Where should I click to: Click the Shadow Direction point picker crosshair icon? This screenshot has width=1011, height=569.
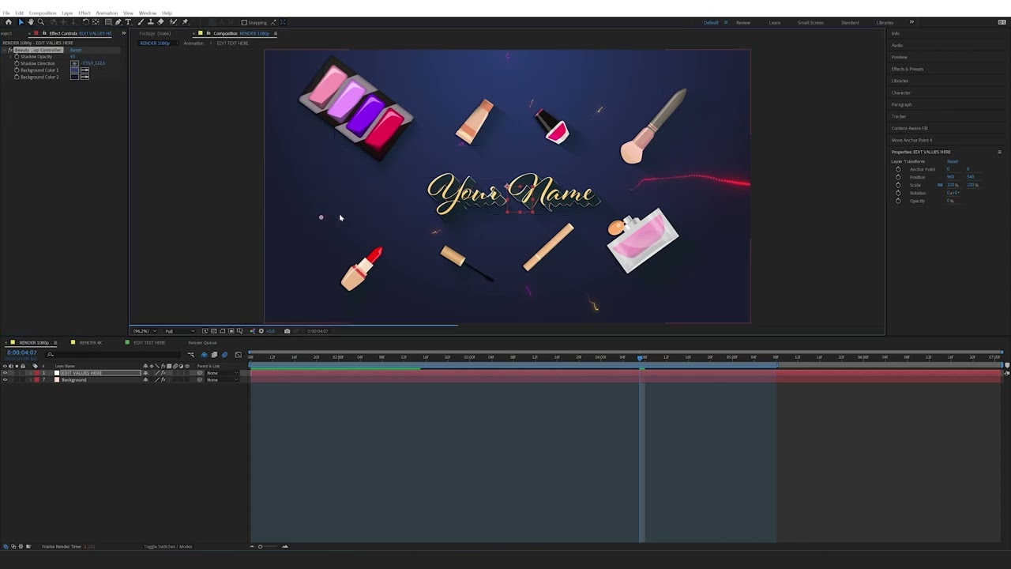tap(74, 63)
